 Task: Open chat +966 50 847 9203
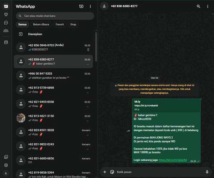tap(53, 75)
